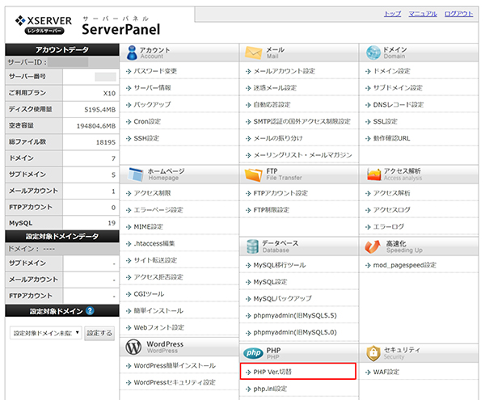This screenshot has height=400, width=485.
Task: Open メーリングリスト・メールマガジン
Action: [x=303, y=155]
